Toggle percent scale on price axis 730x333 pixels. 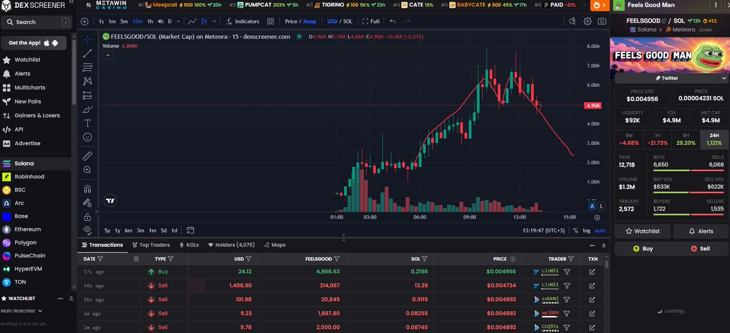575,230
